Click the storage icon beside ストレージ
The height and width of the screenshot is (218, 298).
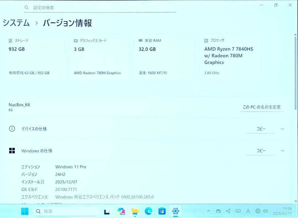click(10, 40)
